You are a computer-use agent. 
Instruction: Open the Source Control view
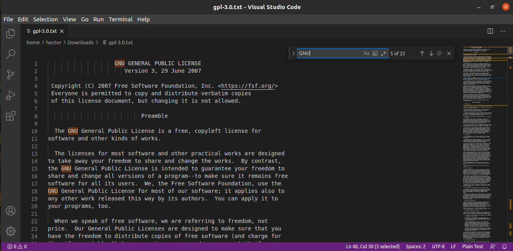tap(11, 75)
